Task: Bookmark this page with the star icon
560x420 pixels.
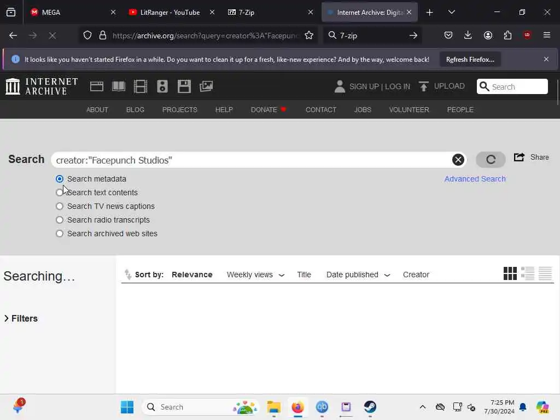Action: tap(309, 36)
